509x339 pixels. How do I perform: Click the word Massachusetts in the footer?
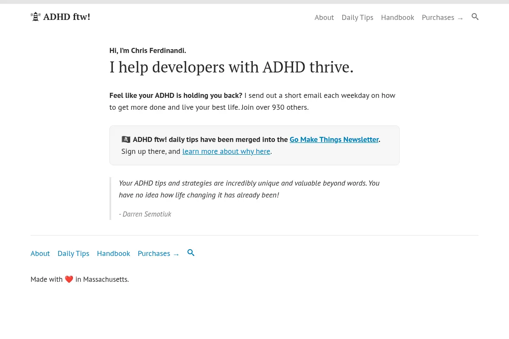(x=106, y=279)
